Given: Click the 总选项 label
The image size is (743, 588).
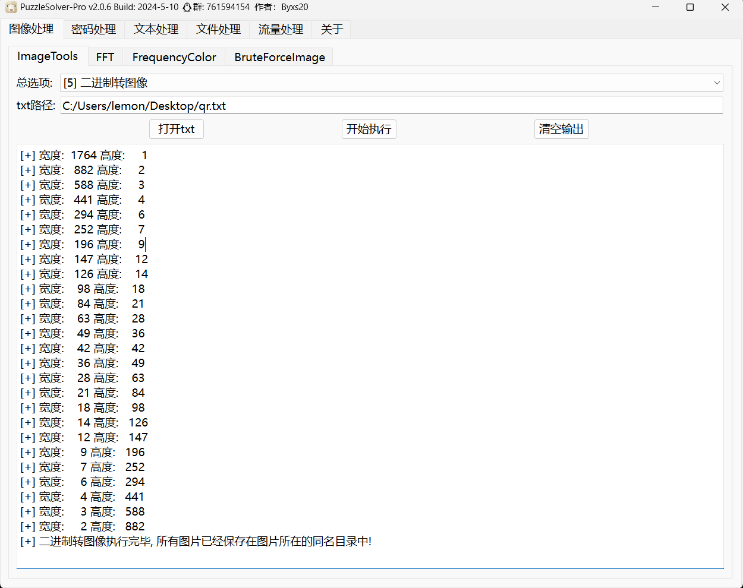Looking at the screenshot, I should pos(34,83).
